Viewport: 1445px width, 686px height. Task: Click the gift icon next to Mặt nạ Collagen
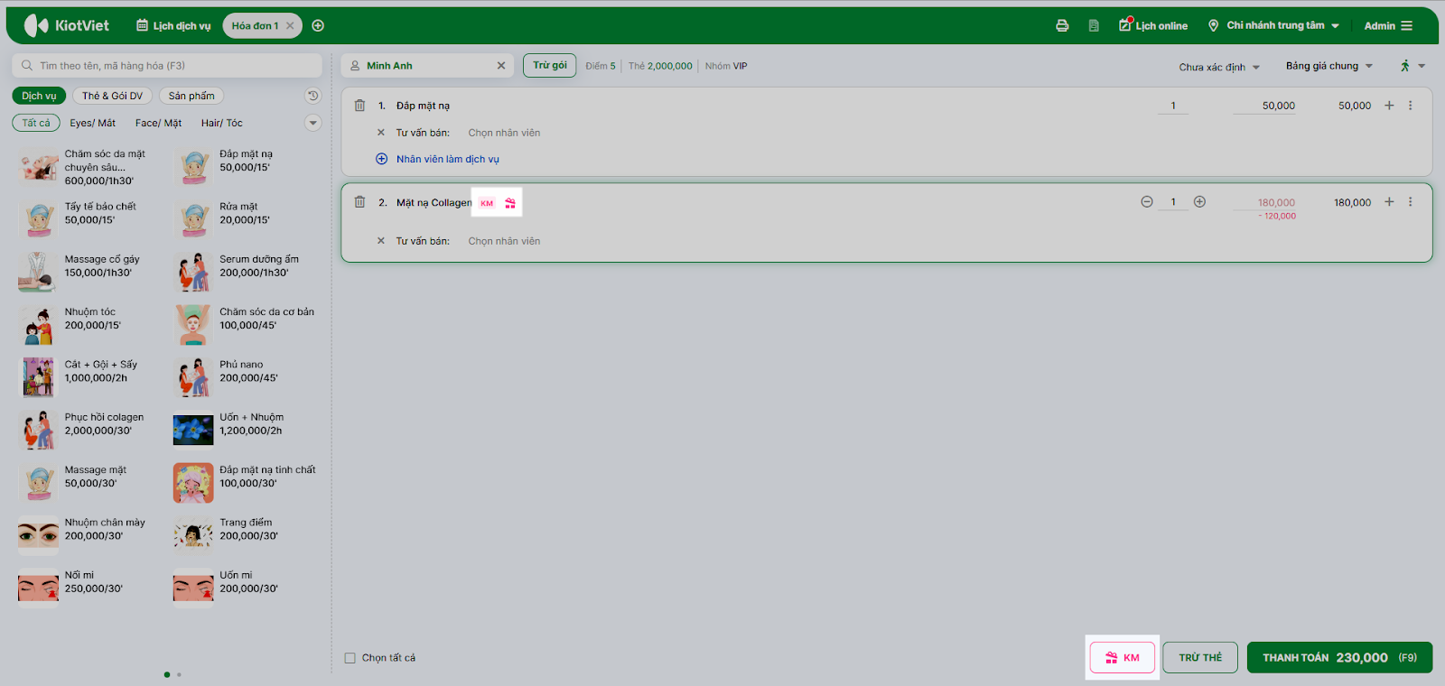(x=510, y=203)
